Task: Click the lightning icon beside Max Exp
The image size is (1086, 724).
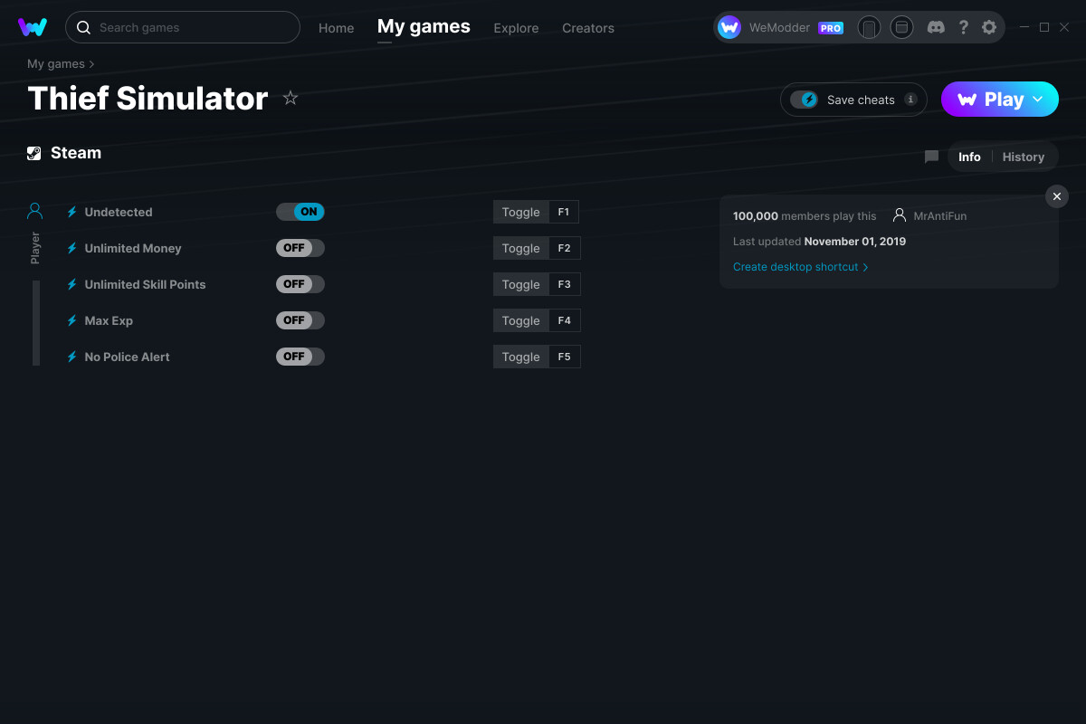Action: pos(72,320)
